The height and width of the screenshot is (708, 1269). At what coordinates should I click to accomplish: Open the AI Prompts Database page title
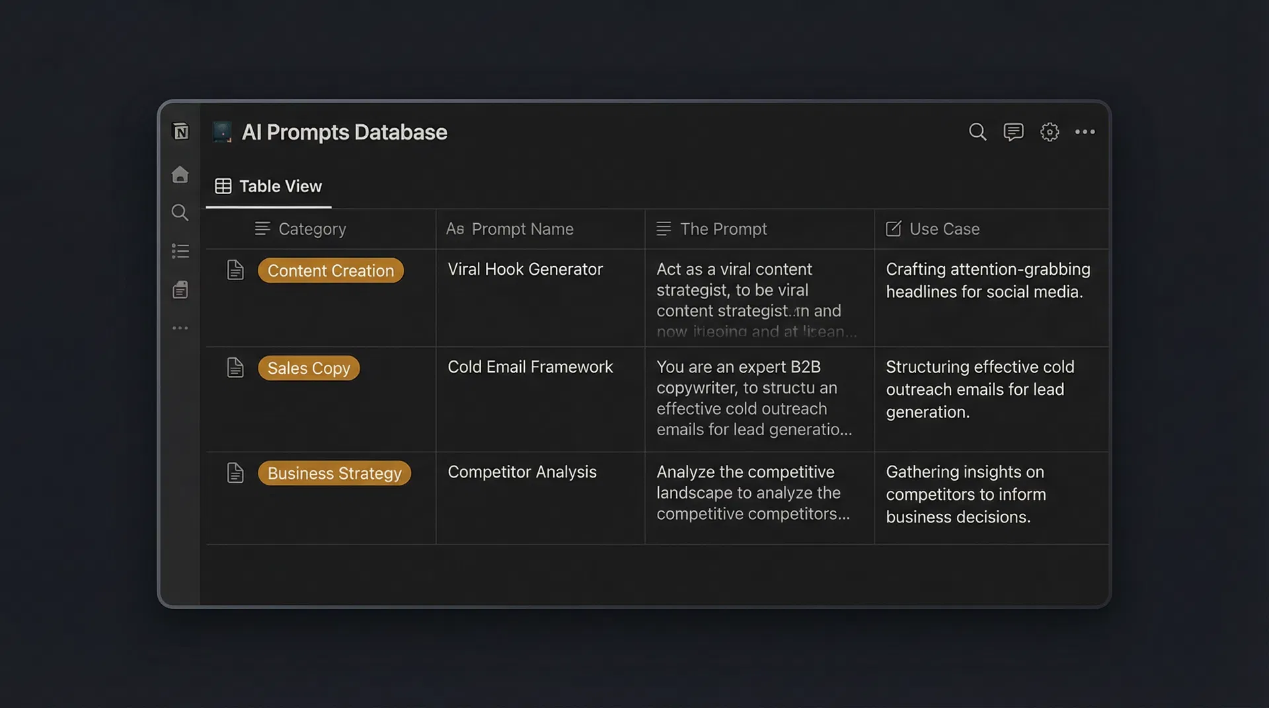click(x=345, y=132)
